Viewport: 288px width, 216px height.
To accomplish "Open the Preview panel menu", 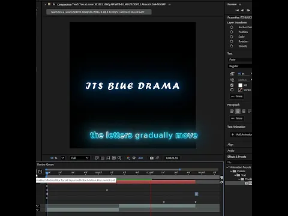I will [x=240, y=4].
